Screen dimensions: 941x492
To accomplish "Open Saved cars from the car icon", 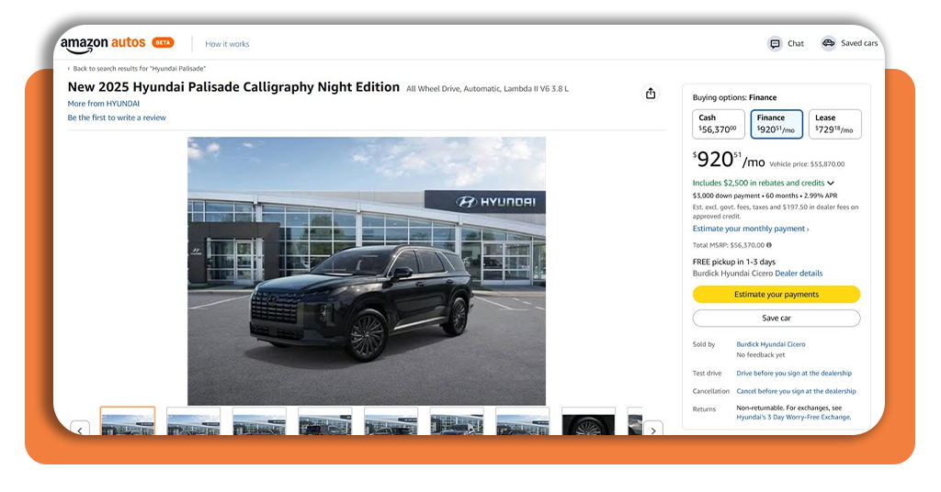I will [x=829, y=43].
